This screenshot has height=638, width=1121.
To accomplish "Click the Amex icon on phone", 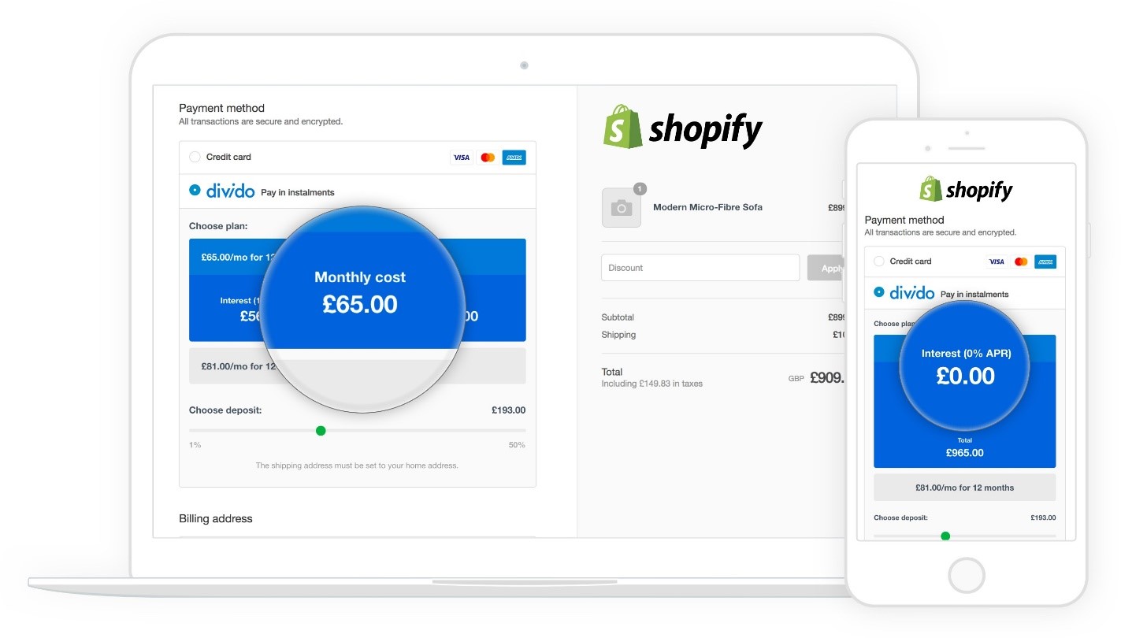I will click(x=1045, y=262).
